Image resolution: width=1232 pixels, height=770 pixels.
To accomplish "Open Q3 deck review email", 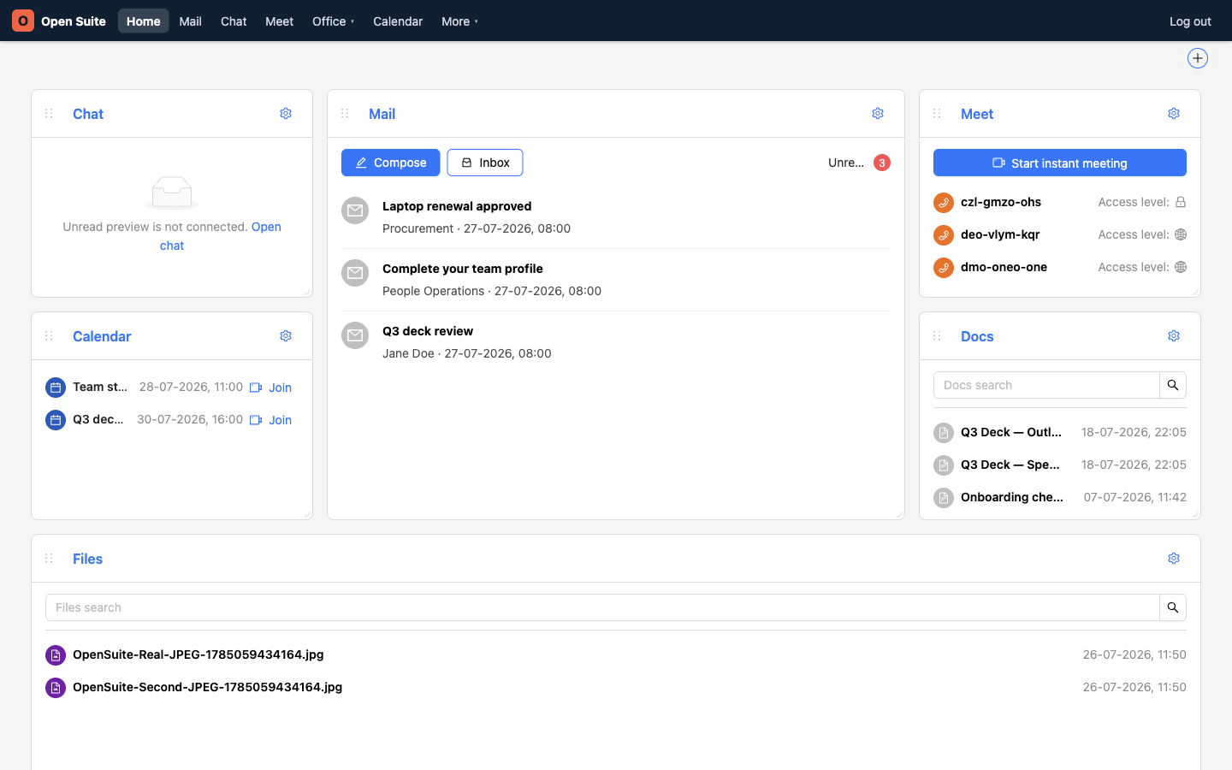I will 428,331.
